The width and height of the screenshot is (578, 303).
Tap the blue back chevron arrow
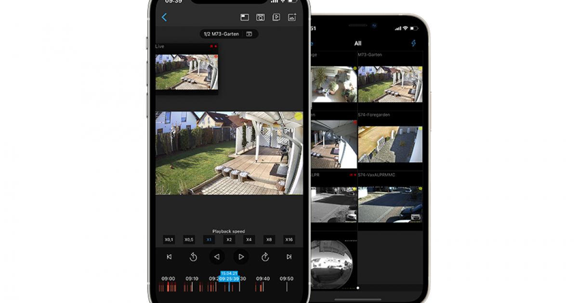pos(164,17)
